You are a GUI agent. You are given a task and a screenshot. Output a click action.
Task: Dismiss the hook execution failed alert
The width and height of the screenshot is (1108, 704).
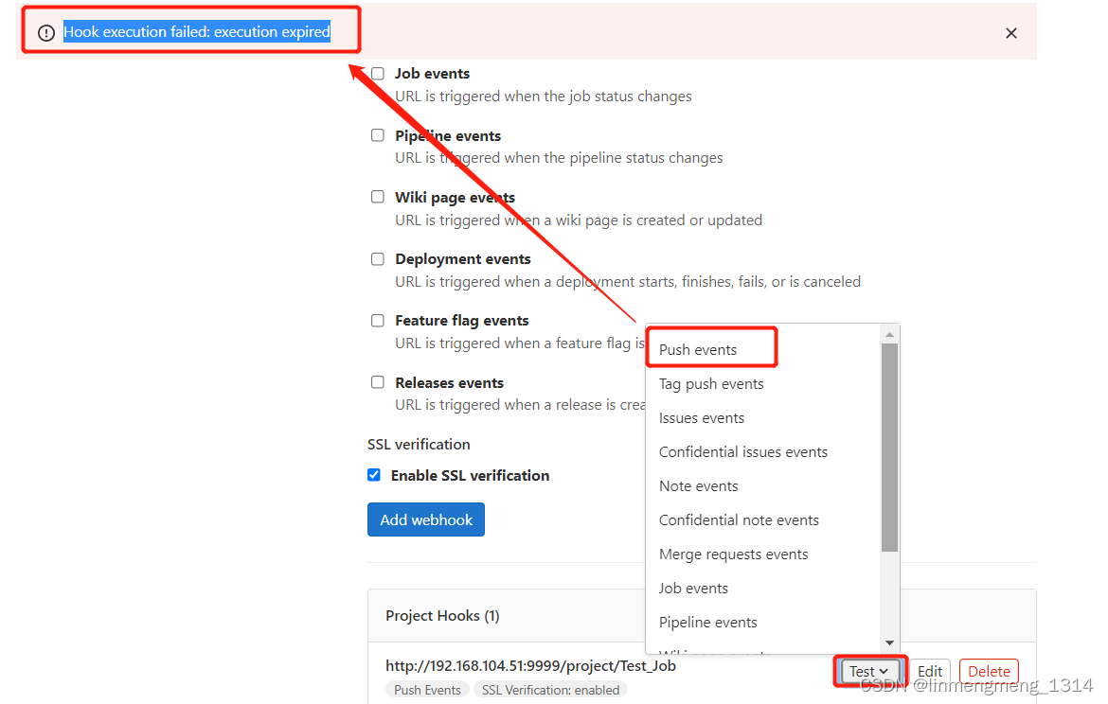point(1011,33)
